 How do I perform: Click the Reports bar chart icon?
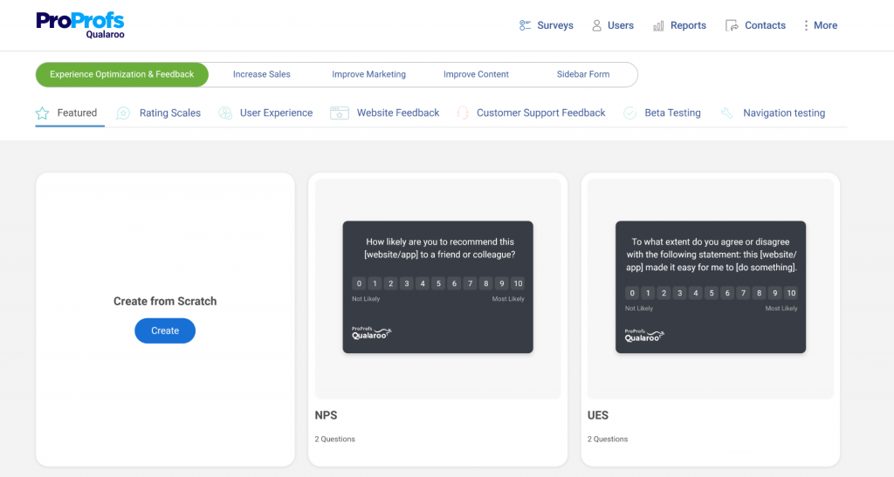pos(658,25)
